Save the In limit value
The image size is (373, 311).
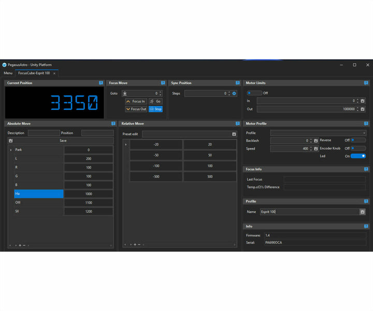pyautogui.click(x=363, y=101)
